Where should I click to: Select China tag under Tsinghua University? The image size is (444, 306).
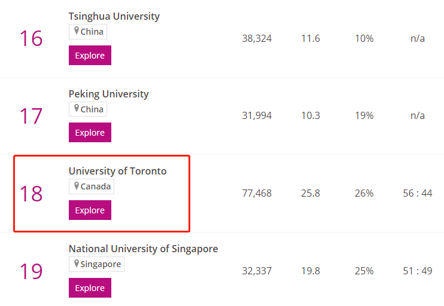(88, 32)
